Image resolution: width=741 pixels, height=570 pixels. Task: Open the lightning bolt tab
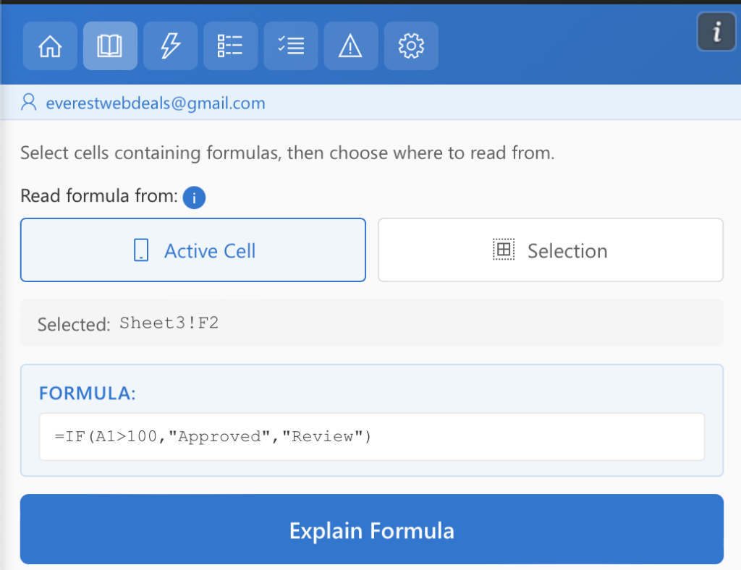[170, 46]
